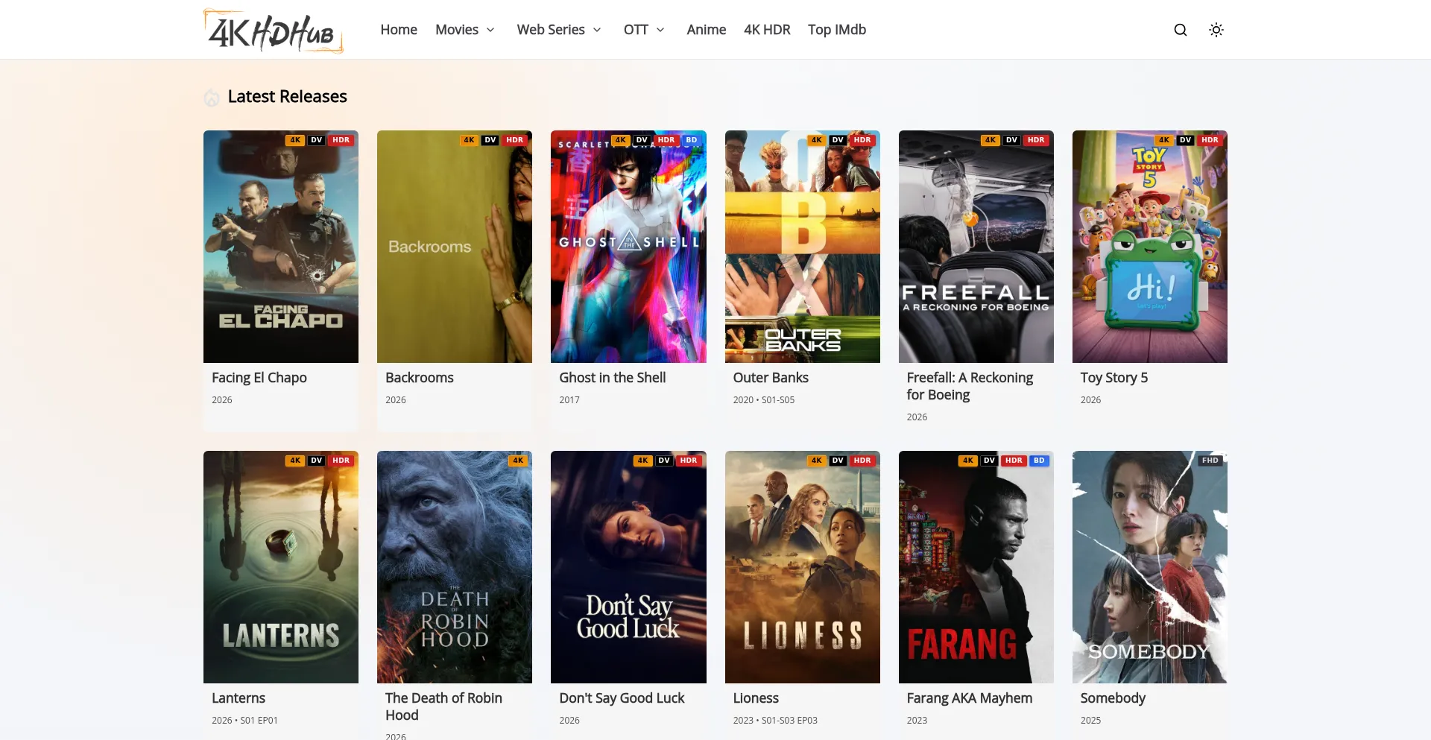The image size is (1431, 740).
Task: Click the HDR badge on Toy Story 5
Action: click(x=1210, y=140)
